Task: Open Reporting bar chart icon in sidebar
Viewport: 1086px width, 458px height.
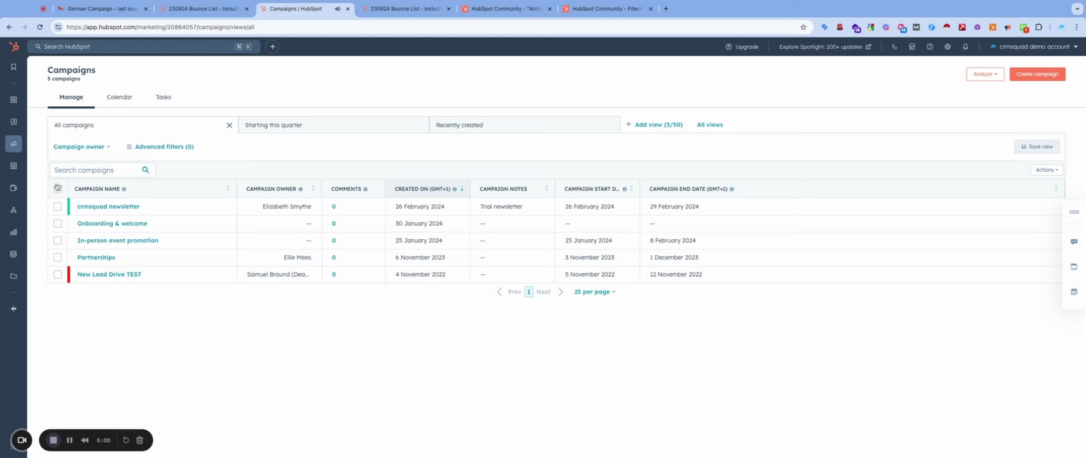Action: 13,232
